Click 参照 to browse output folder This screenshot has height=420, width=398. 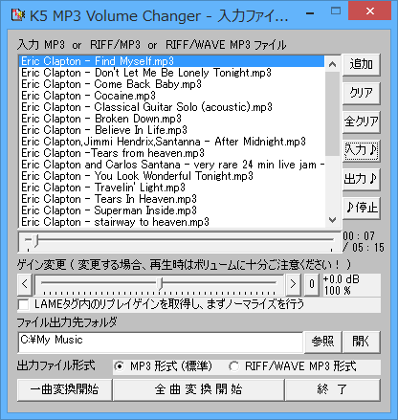(x=322, y=342)
